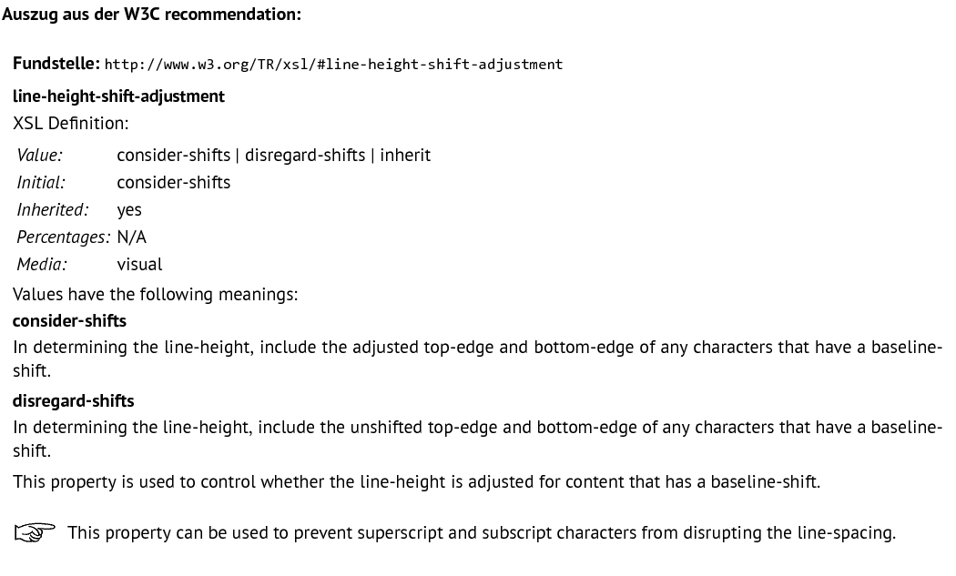The width and height of the screenshot is (956, 576).
Task: Click the 'yes' inherited value
Action: tap(129, 210)
